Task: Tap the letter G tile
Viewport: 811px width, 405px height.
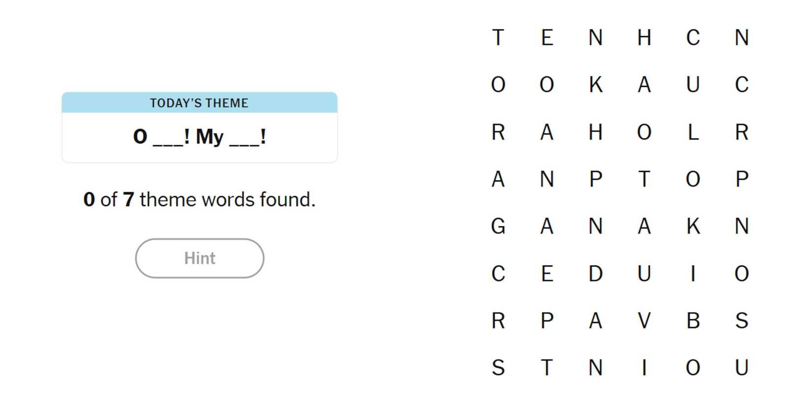Action: (x=498, y=226)
